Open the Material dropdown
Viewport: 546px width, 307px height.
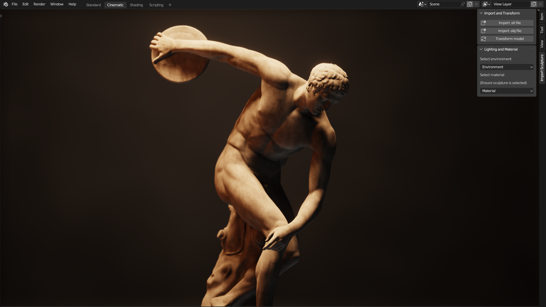[x=507, y=91]
